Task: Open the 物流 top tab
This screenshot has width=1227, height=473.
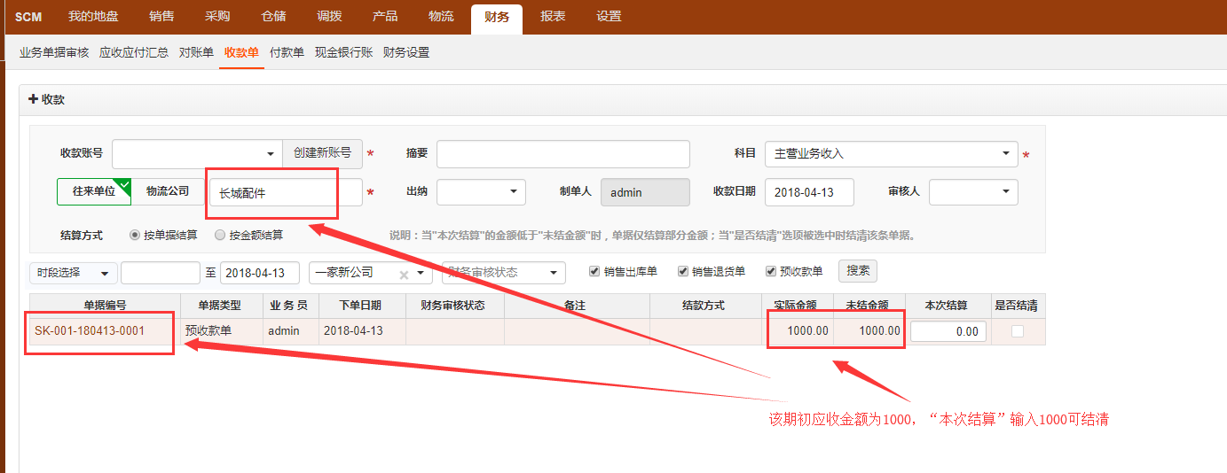Action: pos(441,17)
